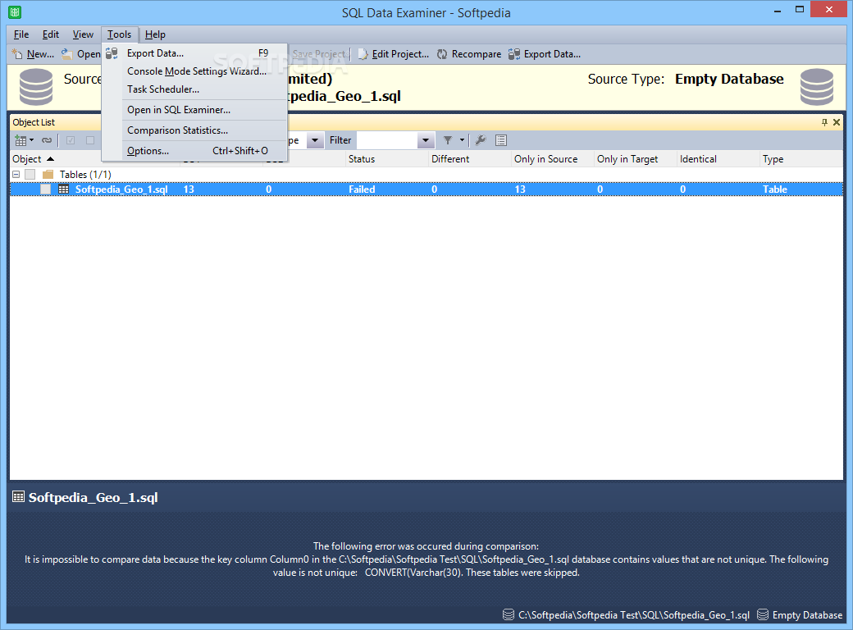Click status bar path 'C:\Softpedia\...Geo_1.sql'

tap(634, 614)
